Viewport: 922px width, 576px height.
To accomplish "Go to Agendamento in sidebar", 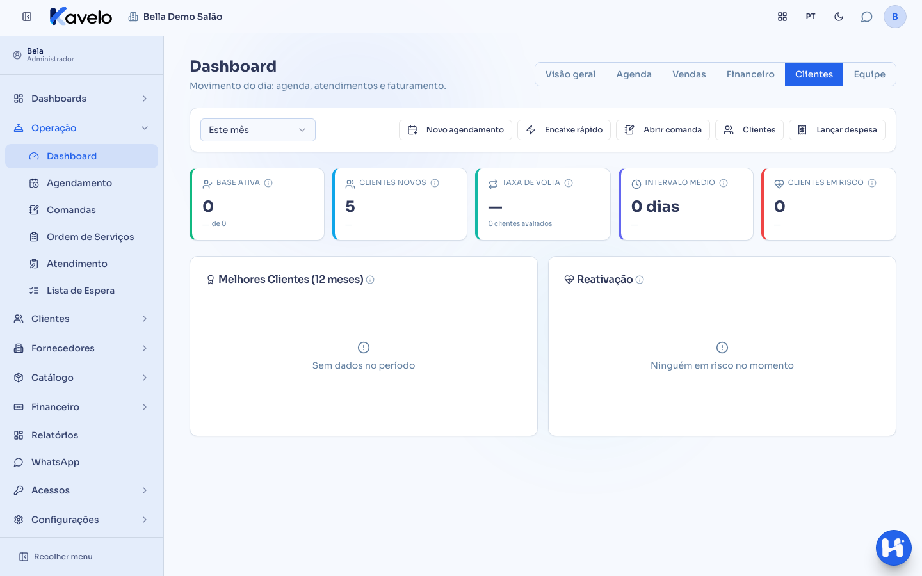I will [x=81, y=183].
